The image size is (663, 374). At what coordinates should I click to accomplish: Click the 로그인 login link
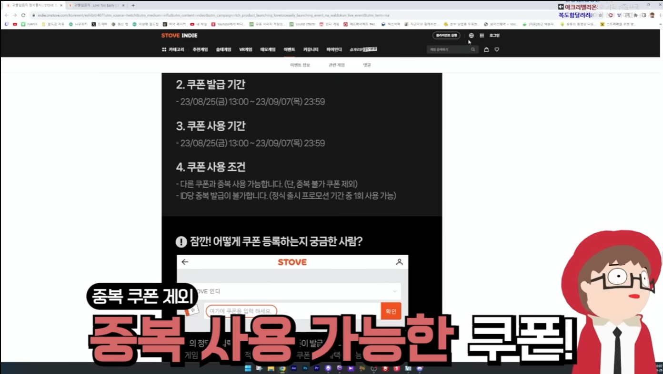click(x=494, y=36)
